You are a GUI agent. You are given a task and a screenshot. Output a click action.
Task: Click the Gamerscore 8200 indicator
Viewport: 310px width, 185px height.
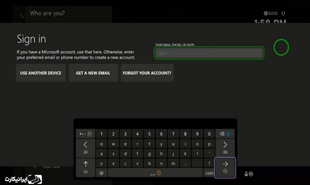pyautogui.click(x=270, y=13)
